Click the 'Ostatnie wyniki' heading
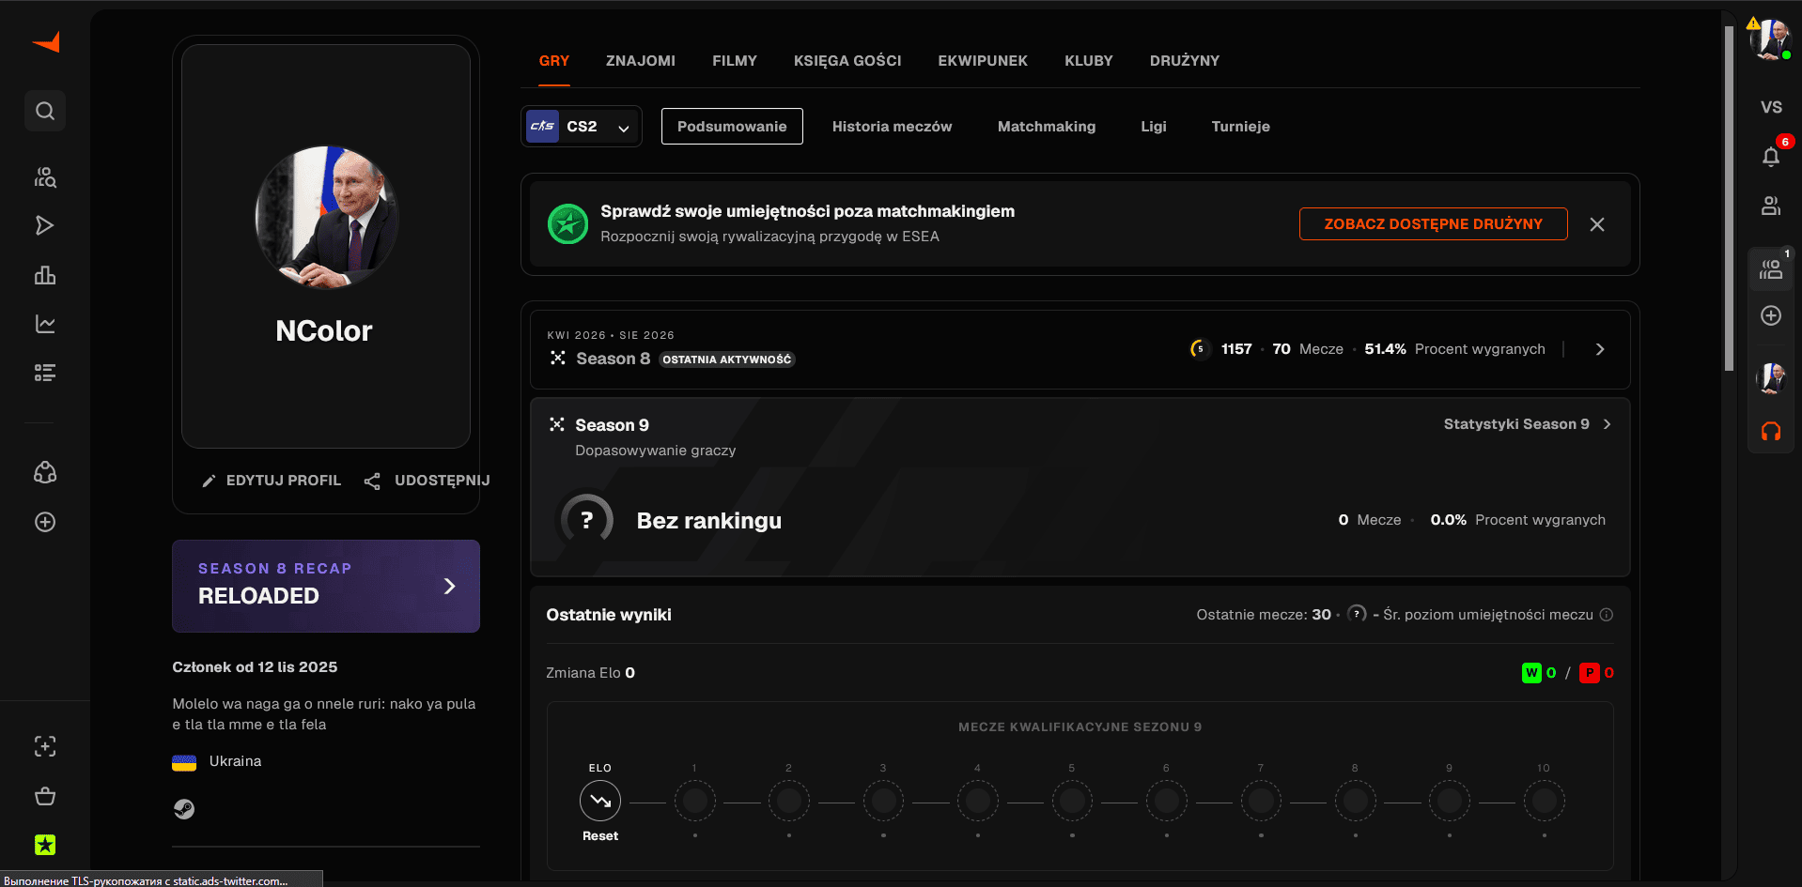 point(609,615)
